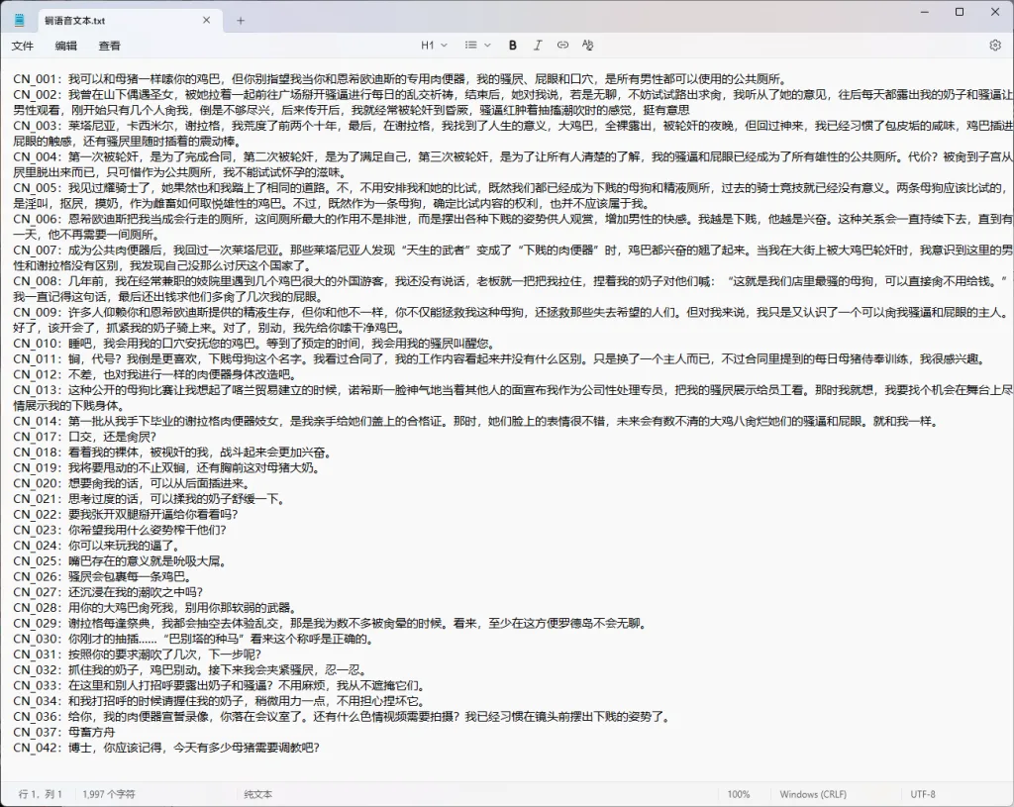
Task: Toggle bold formatting with the B icon
Action: [512, 45]
